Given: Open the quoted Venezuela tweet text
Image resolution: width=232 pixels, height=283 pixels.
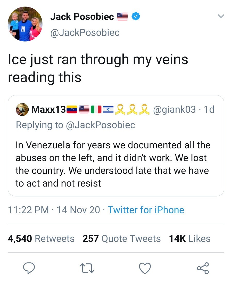Looking at the screenshot, I should coord(113,164).
